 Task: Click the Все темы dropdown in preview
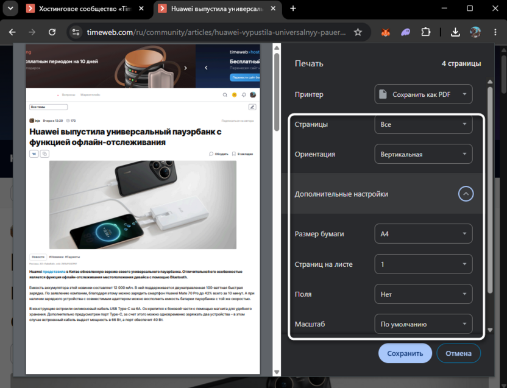(x=49, y=107)
